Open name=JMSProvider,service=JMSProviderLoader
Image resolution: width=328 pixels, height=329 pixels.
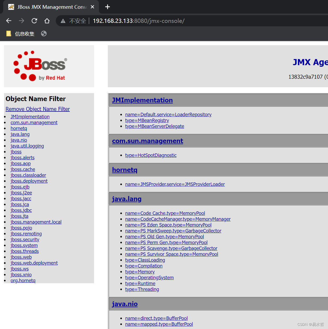[x=175, y=184]
